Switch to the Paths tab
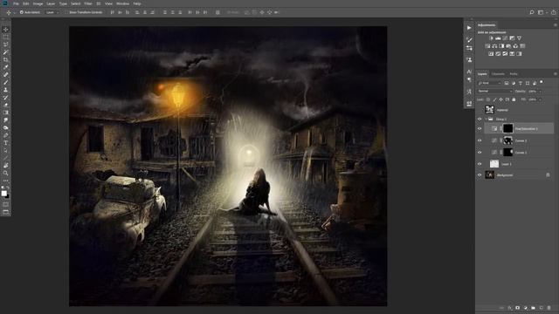 pos(514,74)
